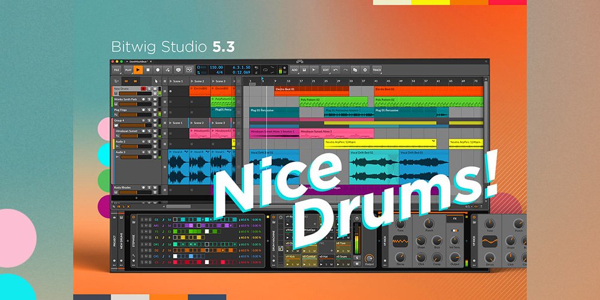Click bar 17 on the timeline ruler
The width and height of the screenshot is (600, 300).
pyautogui.click(x=301, y=81)
